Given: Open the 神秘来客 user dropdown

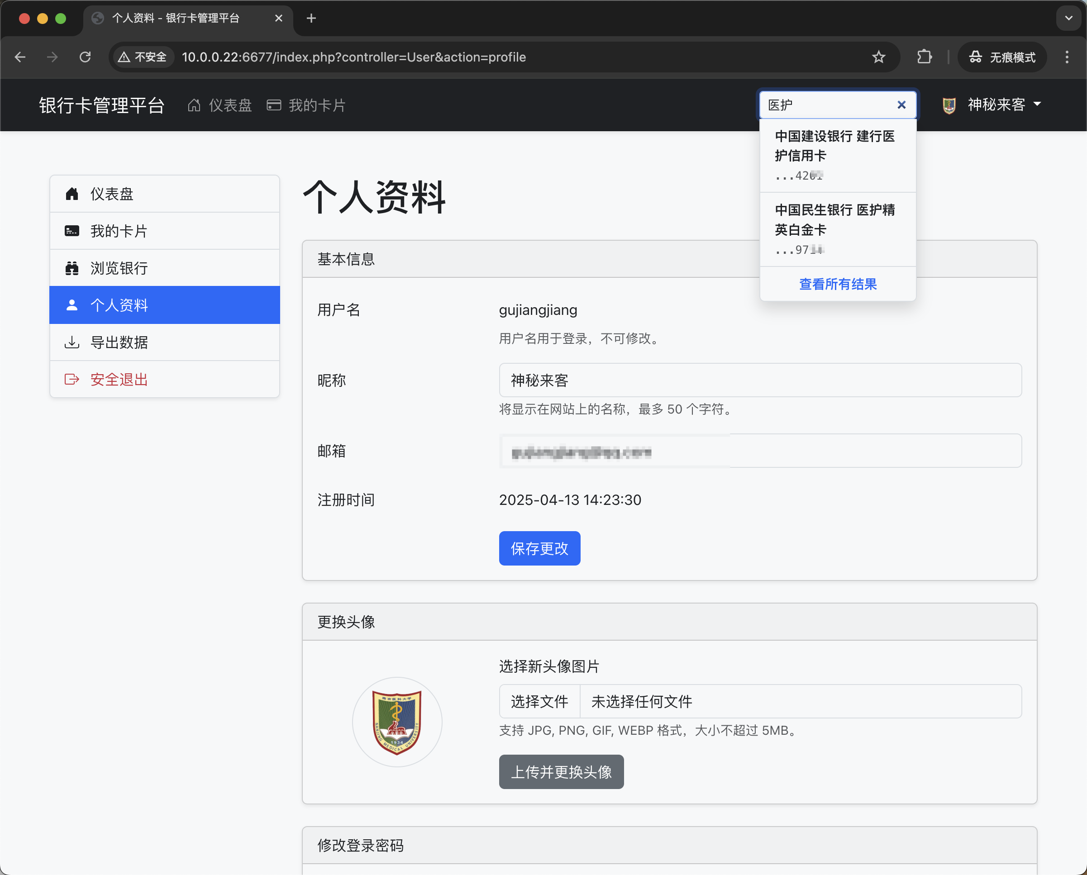Looking at the screenshot, I should 991,105.
